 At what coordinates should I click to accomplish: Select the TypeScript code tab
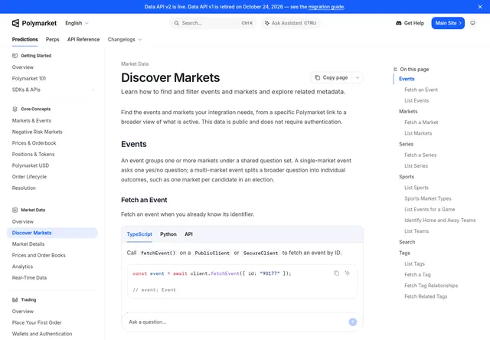[139, 234]
